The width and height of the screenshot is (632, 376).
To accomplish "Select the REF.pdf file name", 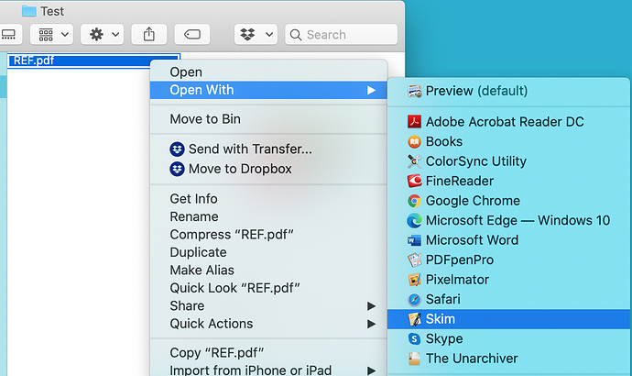I will [x=34, y=61].
